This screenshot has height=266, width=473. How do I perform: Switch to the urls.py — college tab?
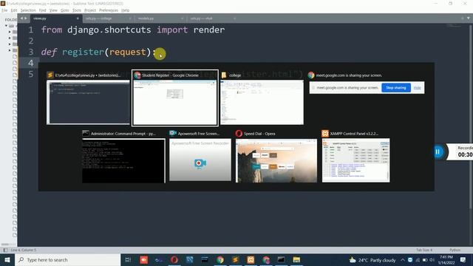point(107,18)
